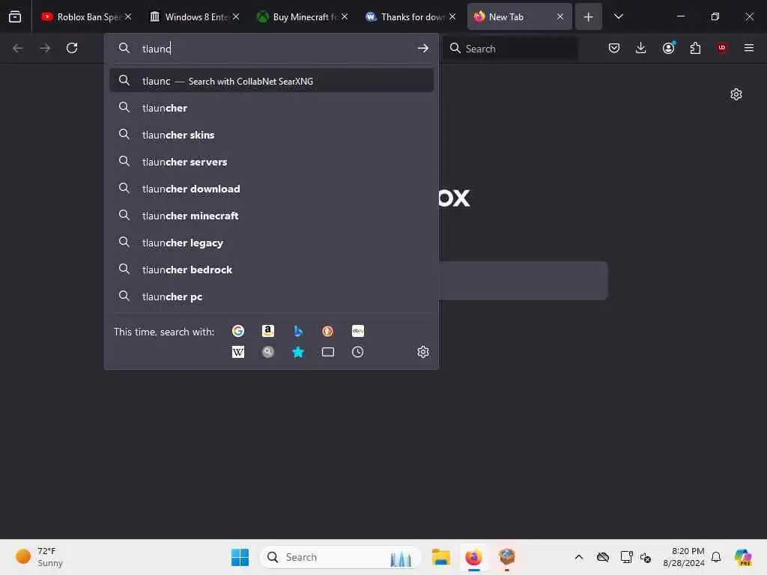Search this time with Amazon
The height and width of the screenshot is (575, 767).
tap(268, 331)
